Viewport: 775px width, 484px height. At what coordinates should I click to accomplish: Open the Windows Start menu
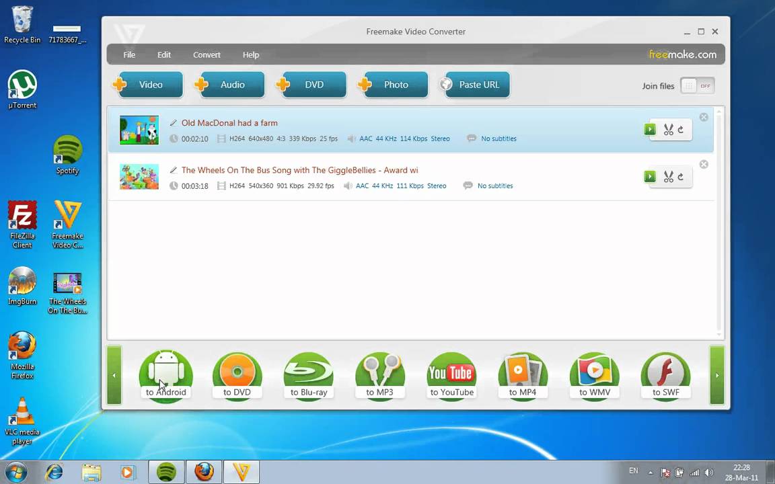(16, 472)
